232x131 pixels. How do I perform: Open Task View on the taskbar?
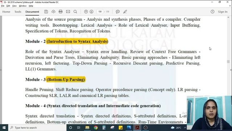79,128
